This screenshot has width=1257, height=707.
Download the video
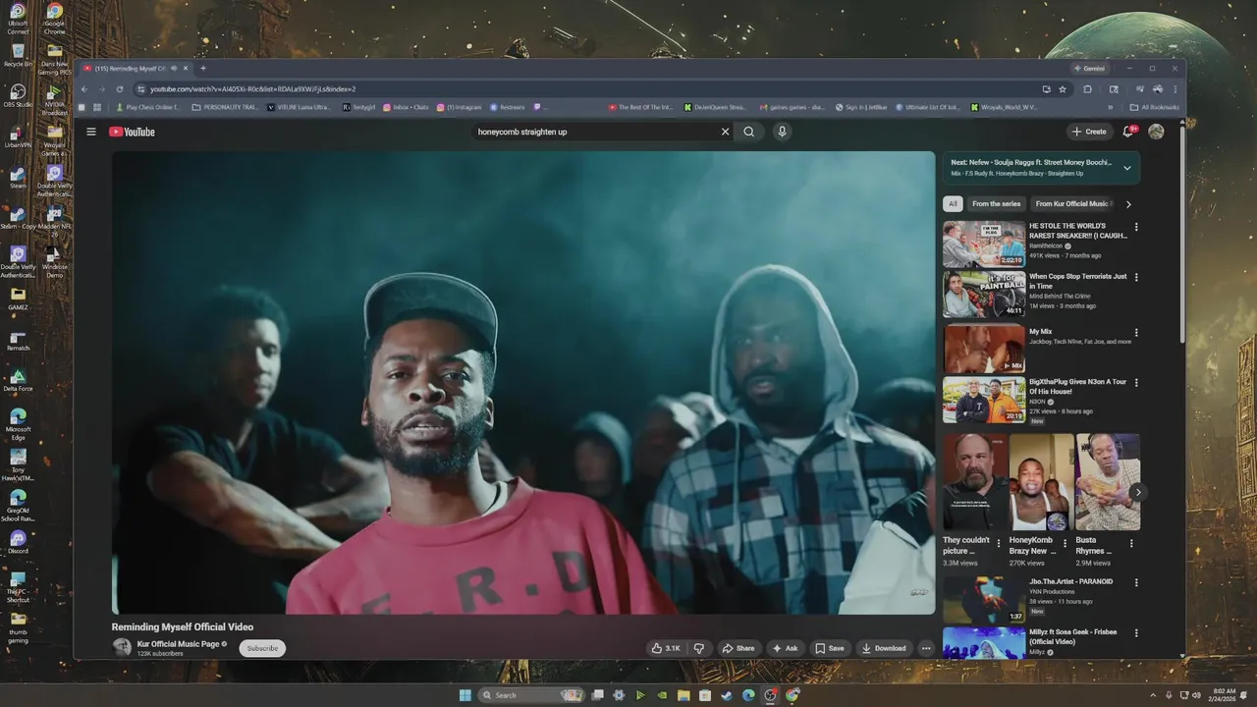click(883, 648)
